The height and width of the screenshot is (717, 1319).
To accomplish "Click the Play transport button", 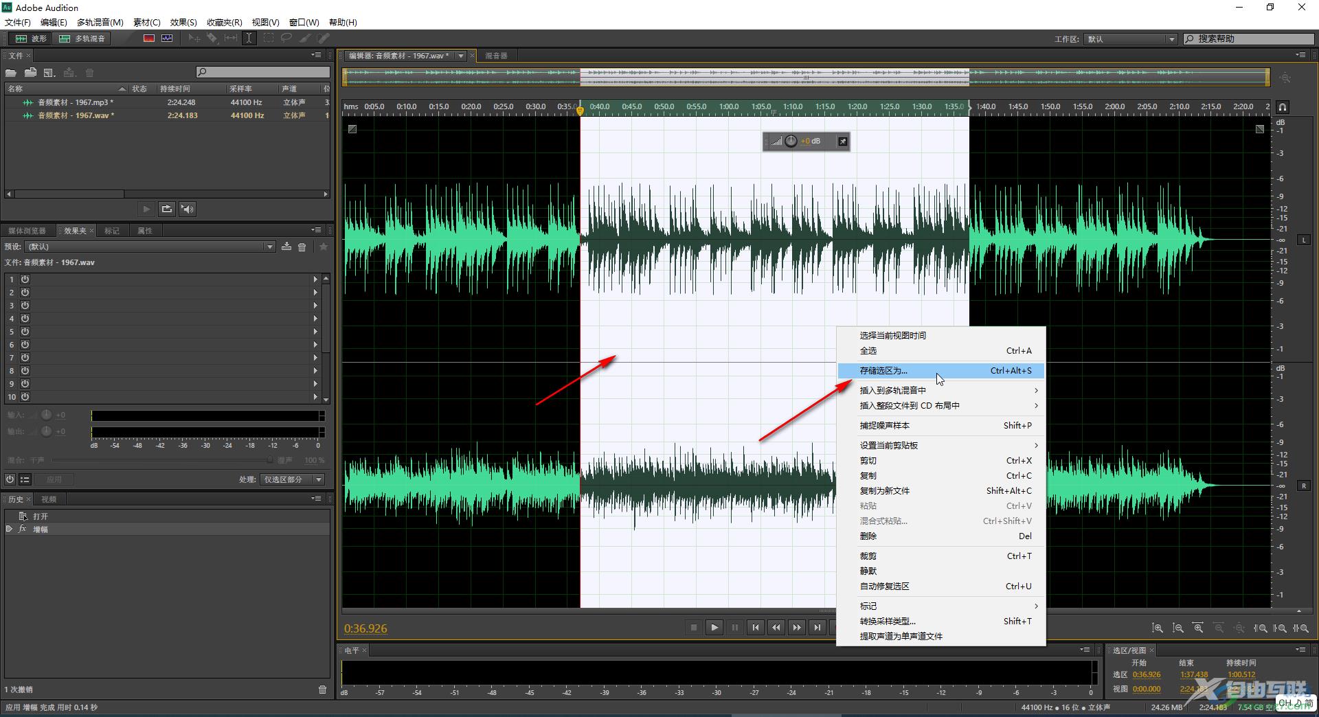I will (x=714, y=627).
